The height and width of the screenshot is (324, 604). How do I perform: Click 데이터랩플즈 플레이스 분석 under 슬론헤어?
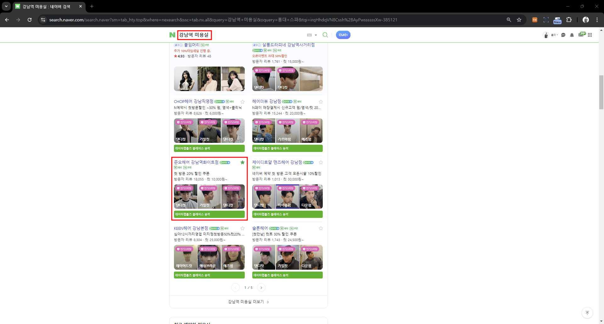point(288,275)
